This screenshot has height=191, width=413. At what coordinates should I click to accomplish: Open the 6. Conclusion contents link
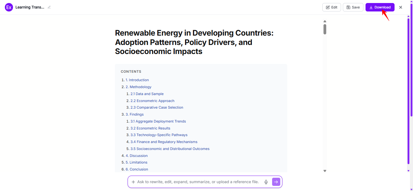coord(137,169)
